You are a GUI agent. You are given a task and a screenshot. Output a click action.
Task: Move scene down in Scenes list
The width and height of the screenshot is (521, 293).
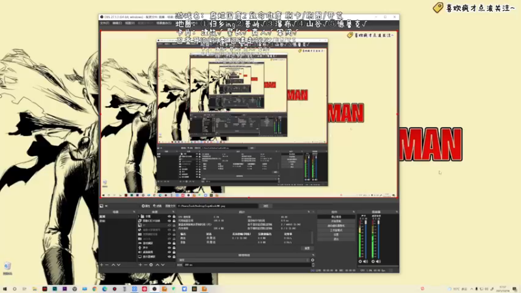click(119, 265)
